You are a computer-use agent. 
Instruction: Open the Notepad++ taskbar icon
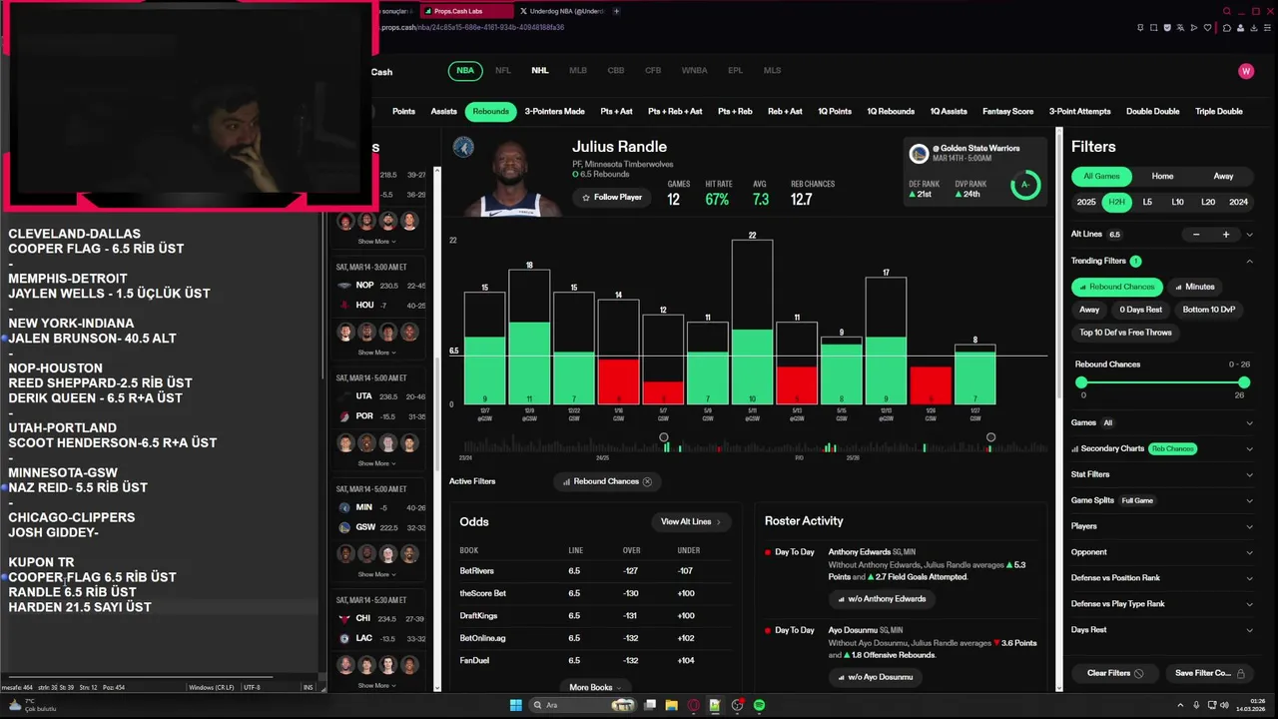click(715, 705)
